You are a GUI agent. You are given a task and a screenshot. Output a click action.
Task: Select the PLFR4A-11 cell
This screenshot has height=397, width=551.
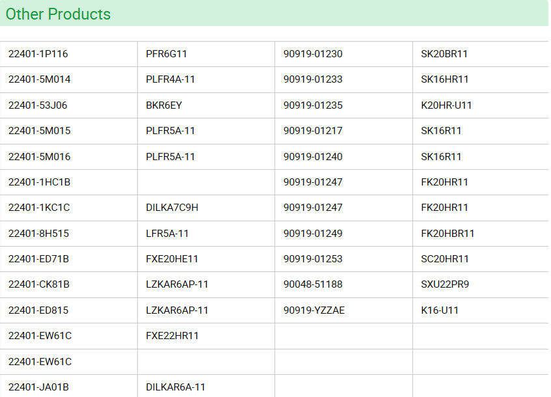coord(170,79)
